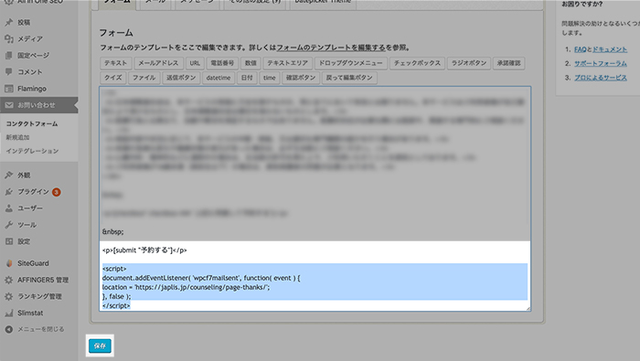Open the FAQ help link

[580, 49]
